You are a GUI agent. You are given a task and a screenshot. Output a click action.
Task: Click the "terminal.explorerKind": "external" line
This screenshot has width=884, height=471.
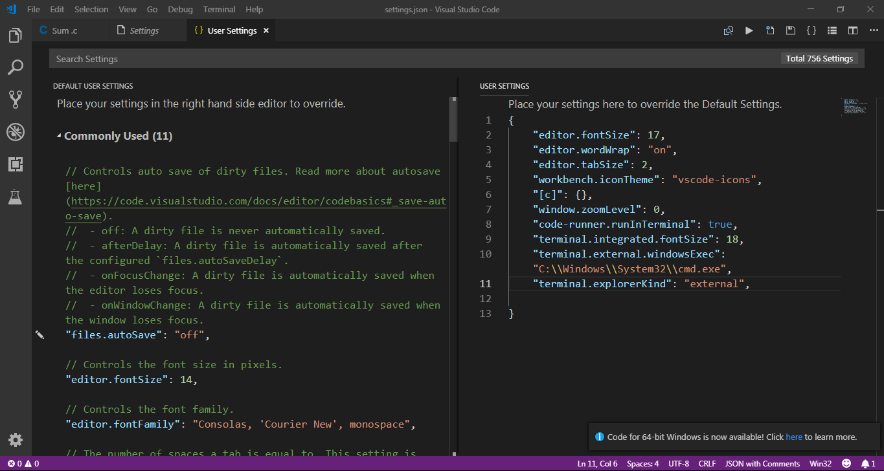pos(640,283)
